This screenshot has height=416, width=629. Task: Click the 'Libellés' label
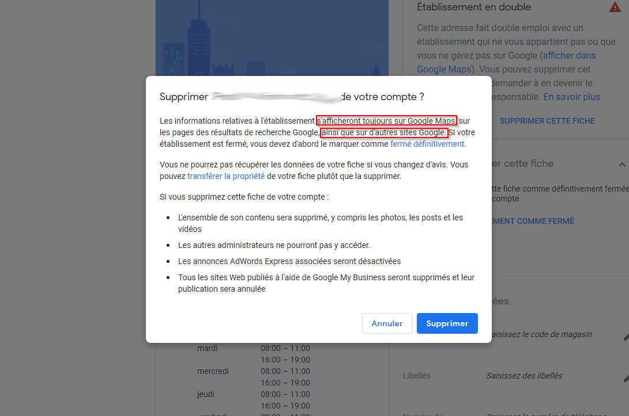tap(416, 376)
